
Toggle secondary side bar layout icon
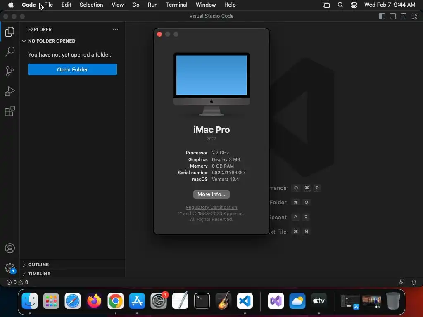404,16
